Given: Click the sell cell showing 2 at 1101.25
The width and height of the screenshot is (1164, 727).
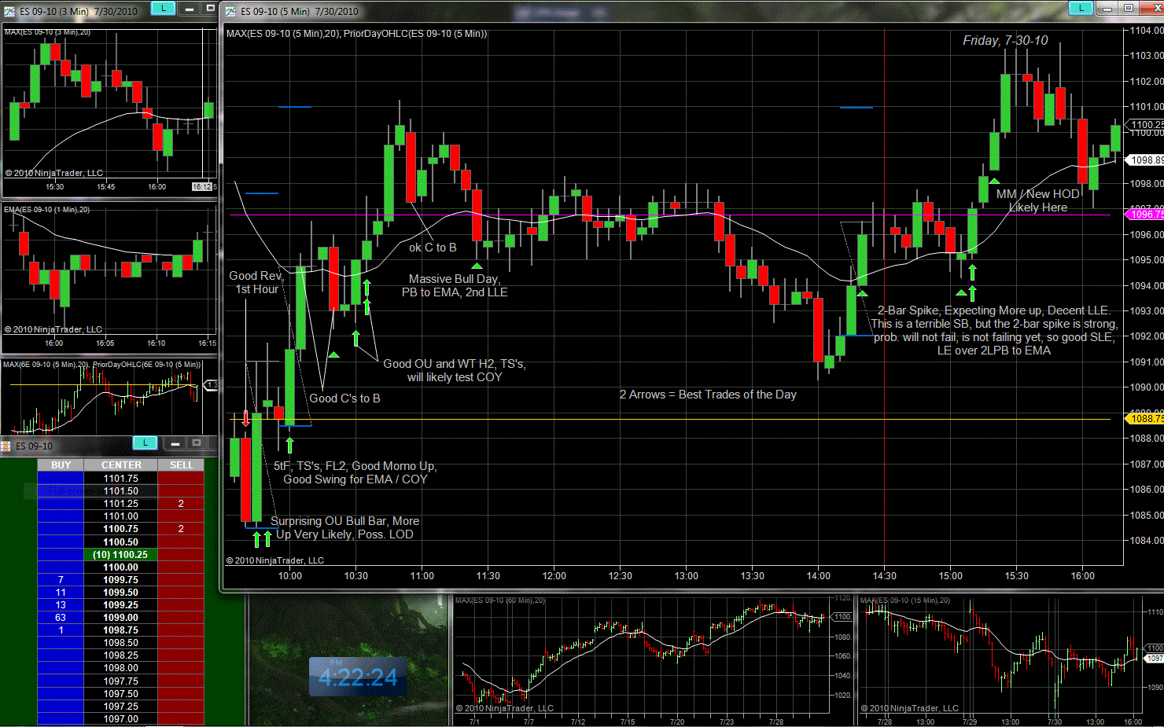Looking at the screenshot, I should click(181, 504).
